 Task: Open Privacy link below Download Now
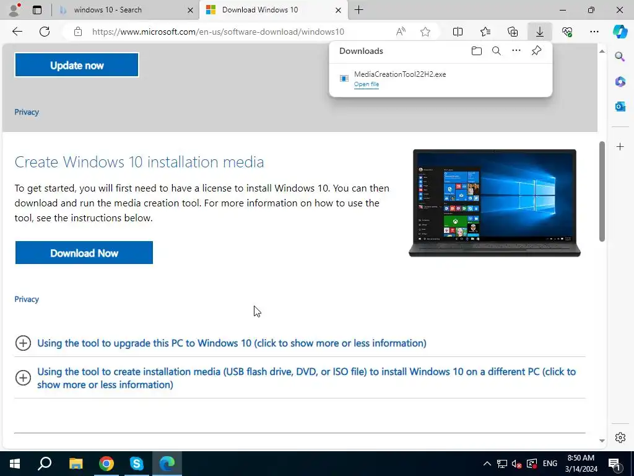[x=27, y=299]
